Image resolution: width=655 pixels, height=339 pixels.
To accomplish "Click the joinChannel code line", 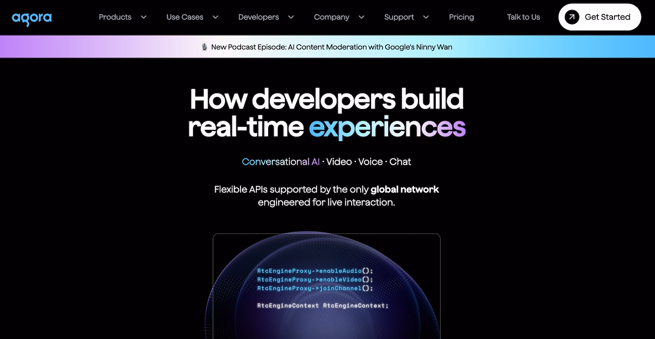I will point(315,288).
